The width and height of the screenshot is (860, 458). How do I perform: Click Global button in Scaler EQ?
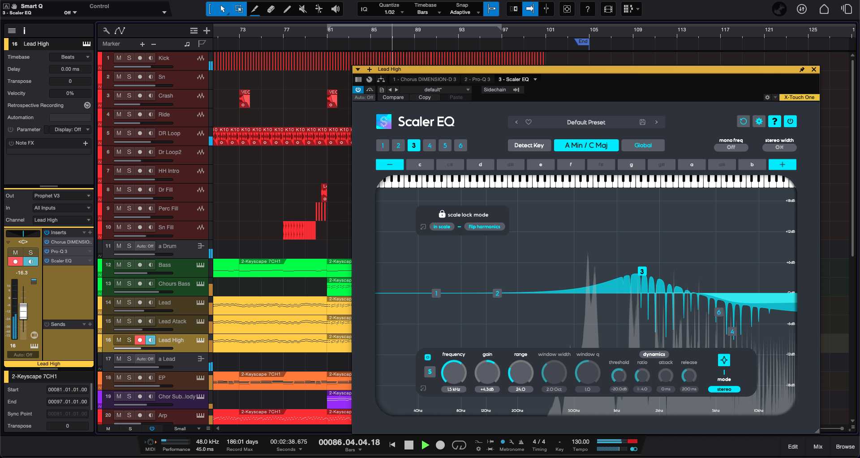643,145
